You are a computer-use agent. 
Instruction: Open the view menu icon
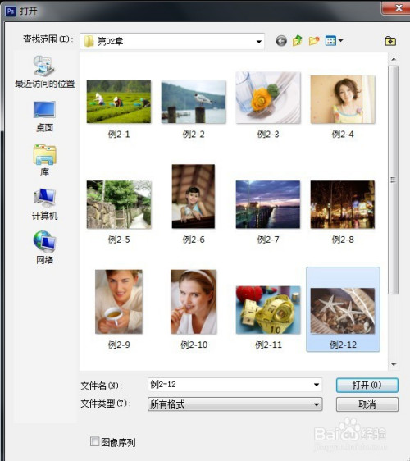[x=330, y=40]
